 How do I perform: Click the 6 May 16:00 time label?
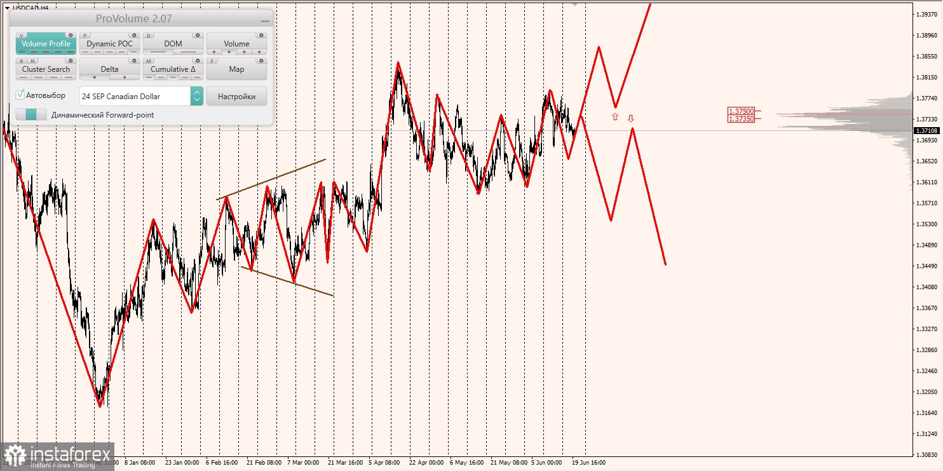coord(466,463)
